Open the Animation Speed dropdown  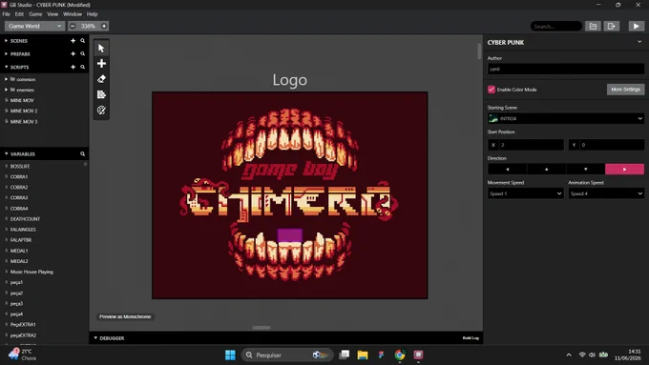[606, 193]
